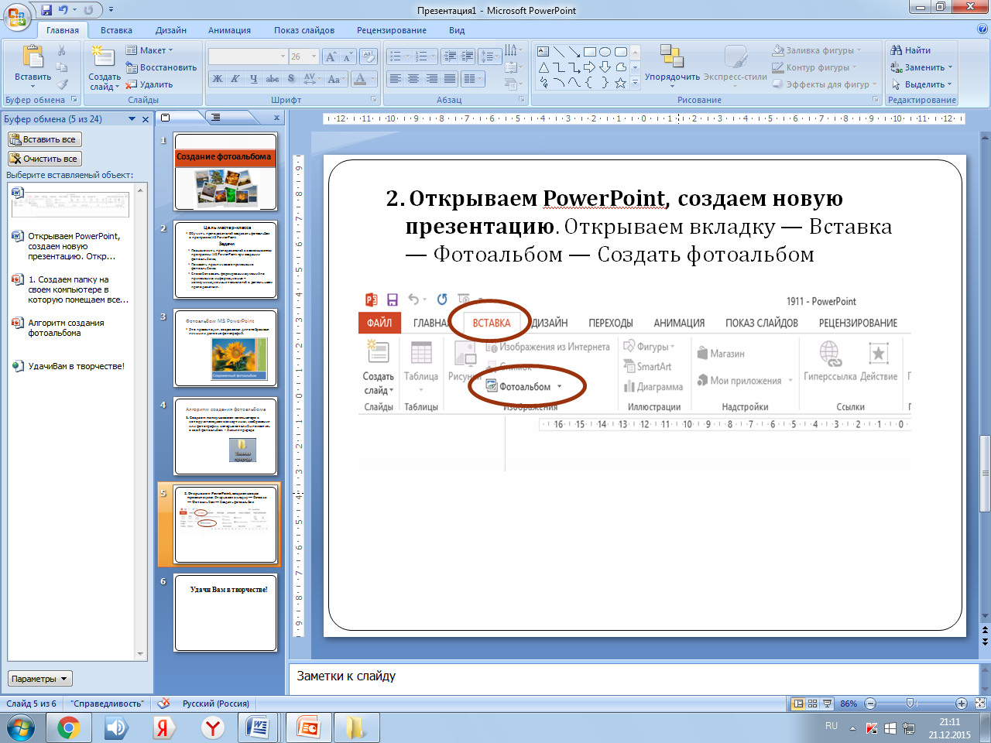Select slide 6 thumbnail Удачи Вам в творчестве

(225, 613)
